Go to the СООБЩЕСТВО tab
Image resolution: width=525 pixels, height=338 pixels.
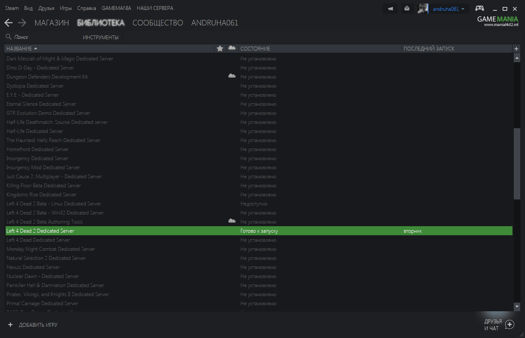(x=158, y=23)
